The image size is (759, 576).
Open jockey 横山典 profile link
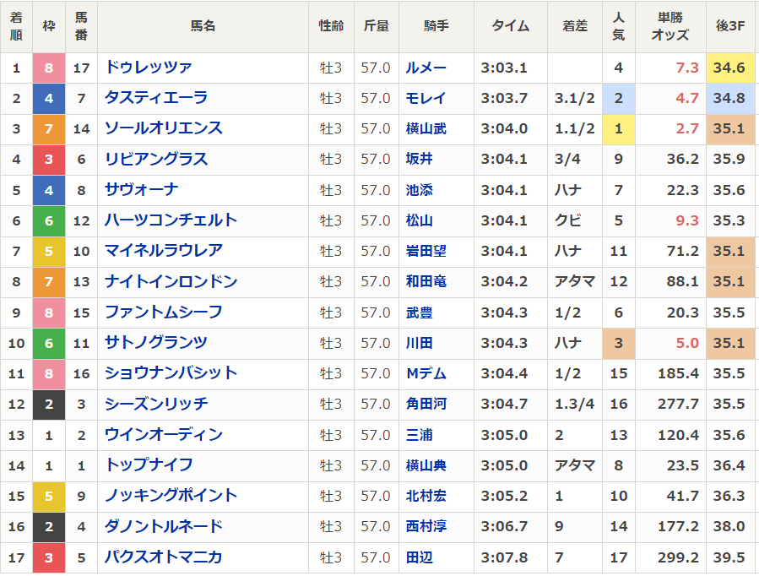[x=426, y=465]
